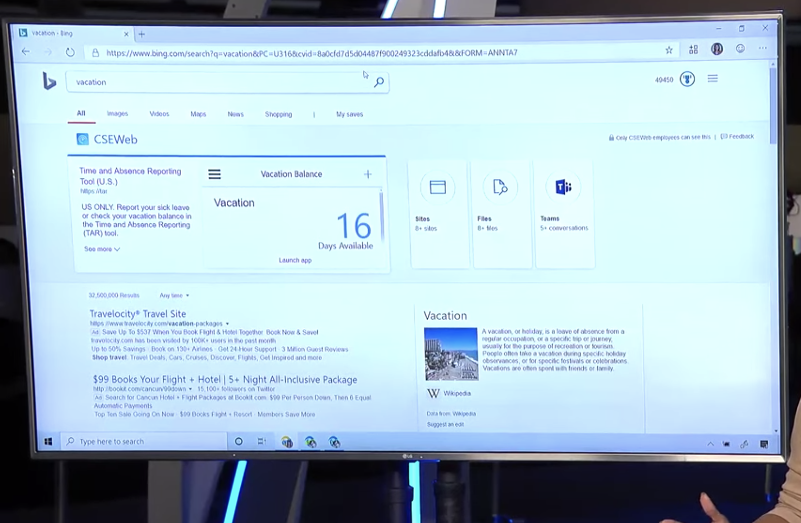Expand the arrow beside the Travelocity URL
801x523 pixels.
(227, 324)
